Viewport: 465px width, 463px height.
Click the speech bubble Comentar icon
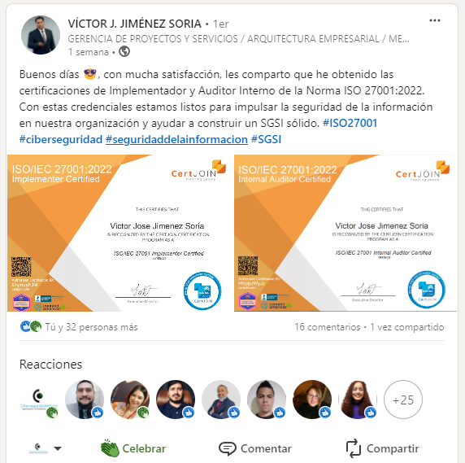point(227,448)
